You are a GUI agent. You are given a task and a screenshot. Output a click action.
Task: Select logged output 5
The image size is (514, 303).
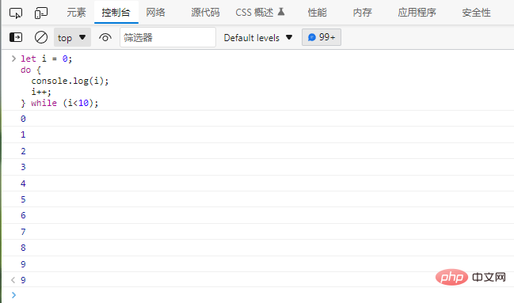click(x=23, y=199)
